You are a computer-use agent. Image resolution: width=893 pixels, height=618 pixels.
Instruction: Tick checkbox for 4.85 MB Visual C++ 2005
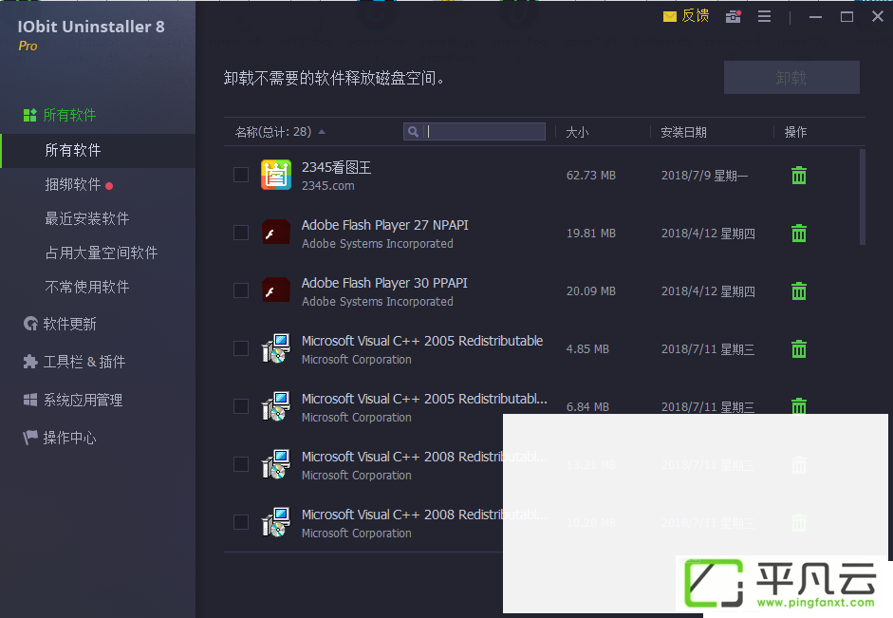tap(241, 348)
